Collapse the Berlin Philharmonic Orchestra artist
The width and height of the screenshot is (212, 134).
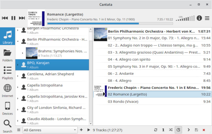(x=18, y=41)
